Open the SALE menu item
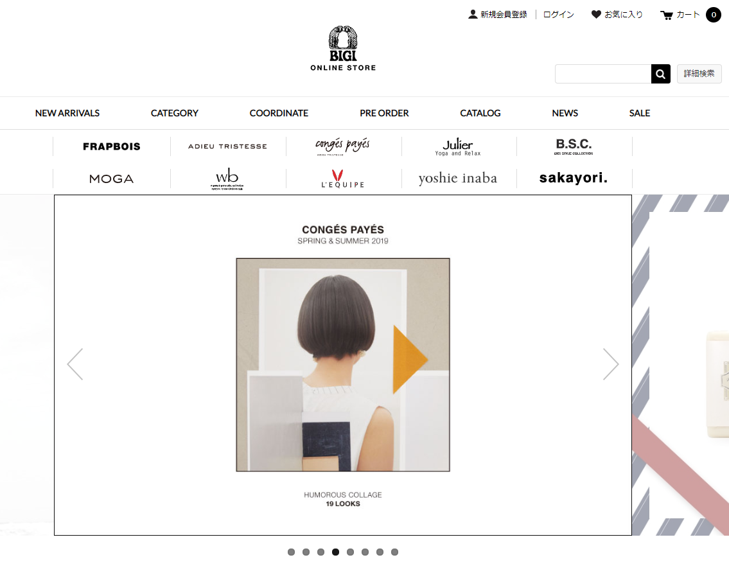This screenshot has width=729, height=571. [x=640, y=113]
